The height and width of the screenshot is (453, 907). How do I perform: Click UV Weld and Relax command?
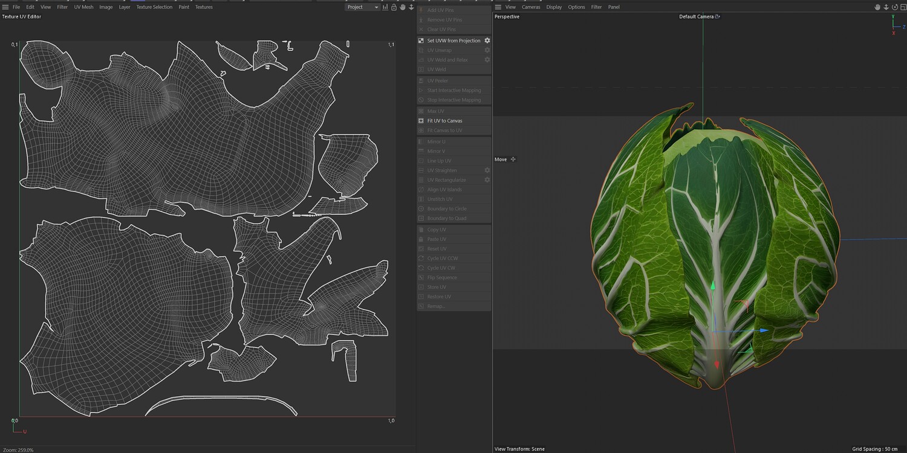[453, 60]
